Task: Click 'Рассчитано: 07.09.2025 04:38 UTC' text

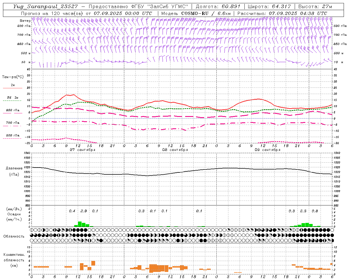Action: pyautogui.click(x=282, y=13)
